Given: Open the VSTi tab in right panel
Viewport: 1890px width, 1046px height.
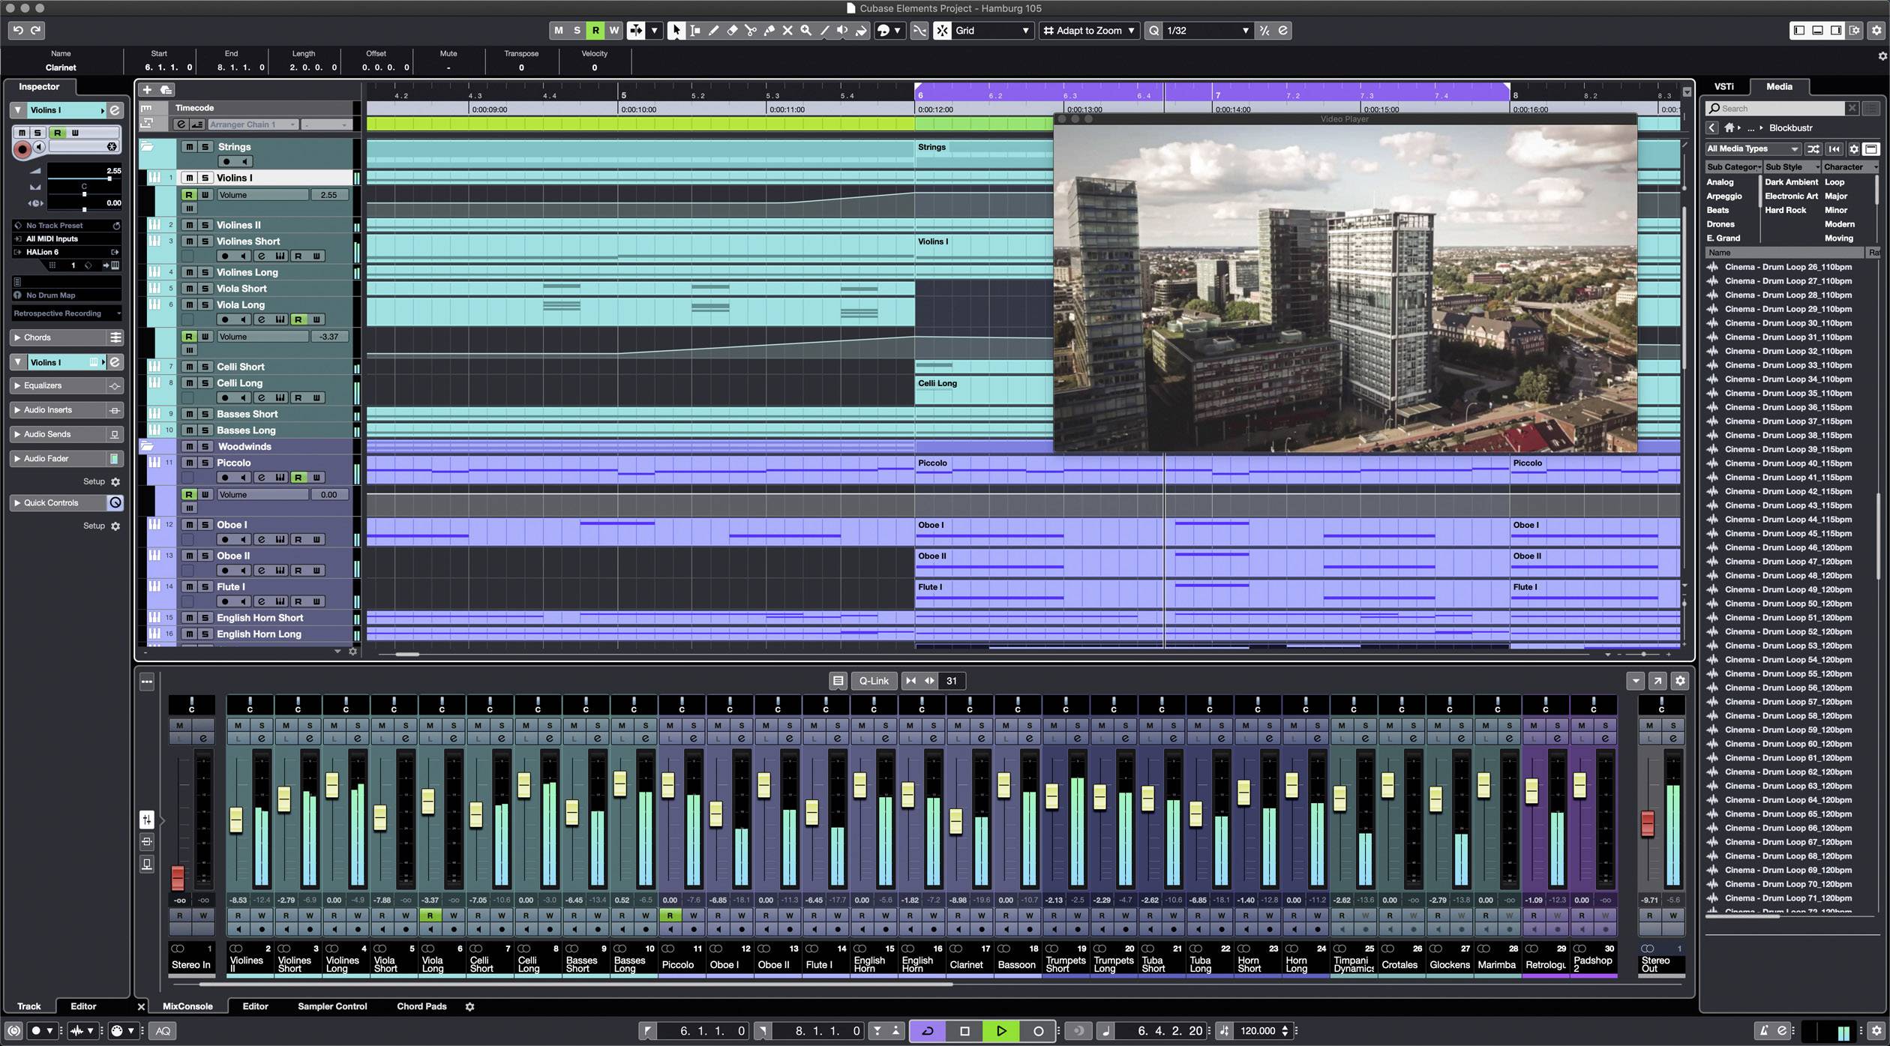Looking at the screenshot, I should (1723, 86).
